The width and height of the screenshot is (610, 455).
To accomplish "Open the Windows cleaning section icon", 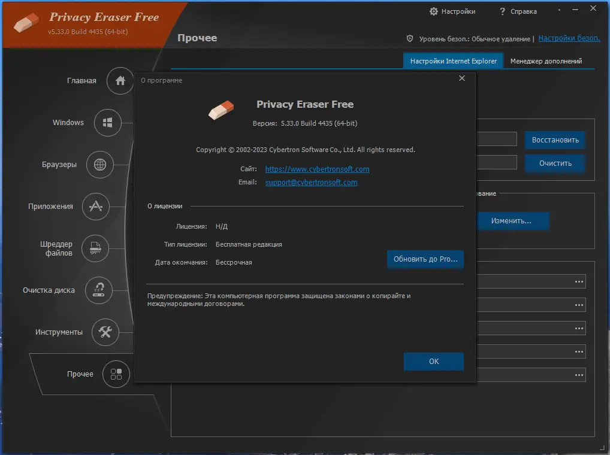I will point(107,123).
